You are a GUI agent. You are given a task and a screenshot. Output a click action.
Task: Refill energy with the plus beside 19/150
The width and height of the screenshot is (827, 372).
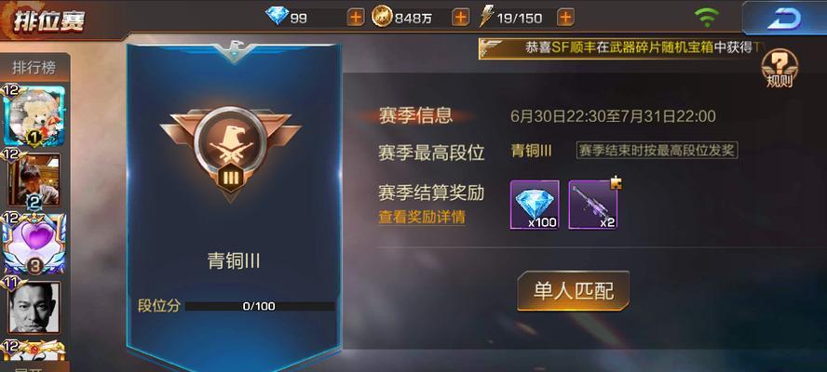(565, 18)
